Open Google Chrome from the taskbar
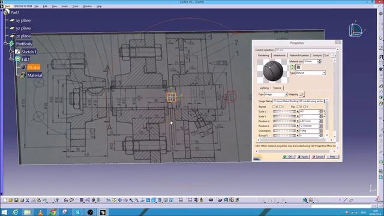Image resolution: width=384 pixels, height=216 pixels. (x=53, y=212)
